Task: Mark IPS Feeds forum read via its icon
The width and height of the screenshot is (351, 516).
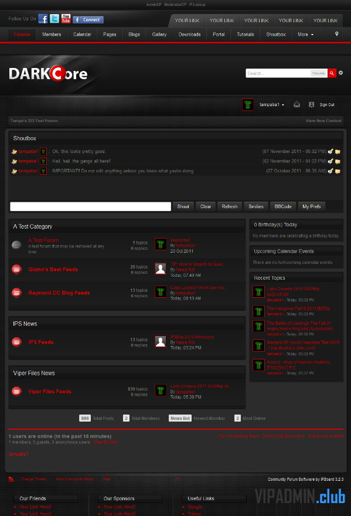Action: 17,342
